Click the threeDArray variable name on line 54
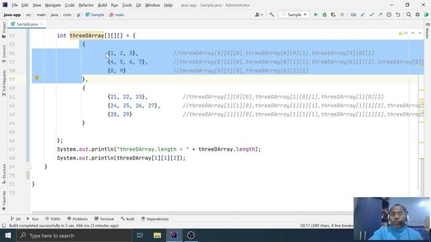The image size is (431, 242). click(x=87, y=36)
